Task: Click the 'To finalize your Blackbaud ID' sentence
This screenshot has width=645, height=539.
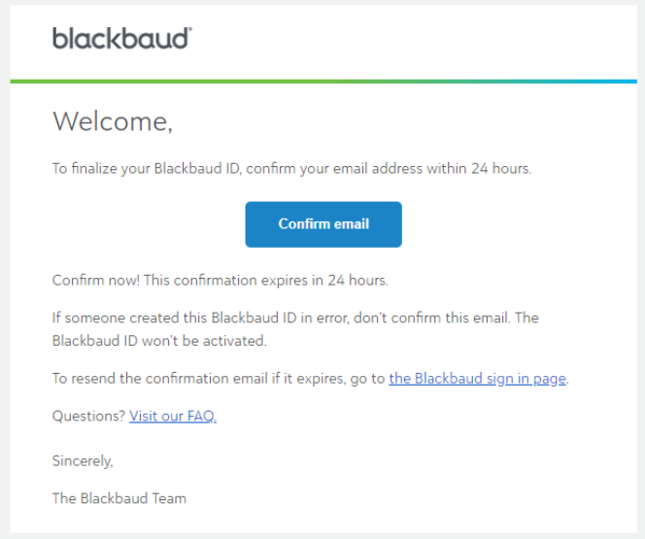Action: pos(291,169)
